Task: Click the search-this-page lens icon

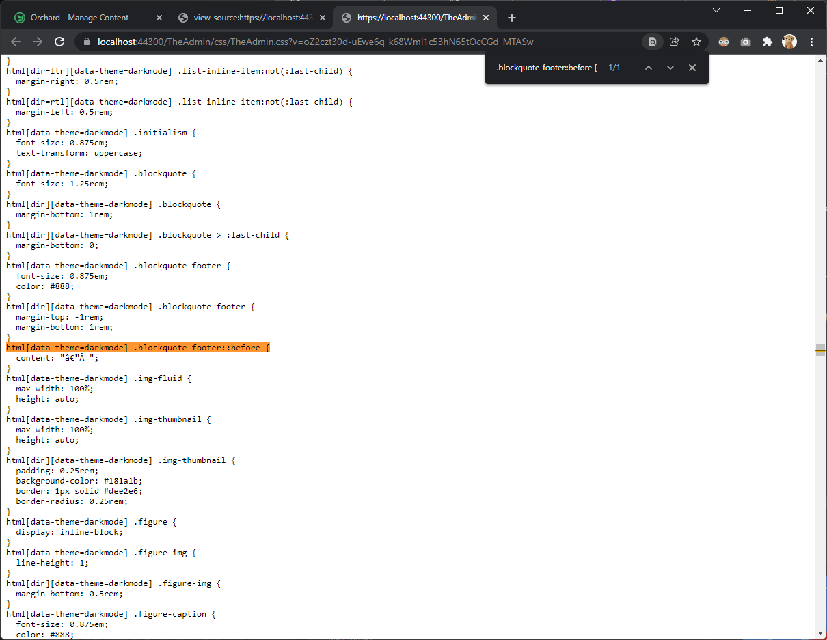Action: tap(652, 42)
